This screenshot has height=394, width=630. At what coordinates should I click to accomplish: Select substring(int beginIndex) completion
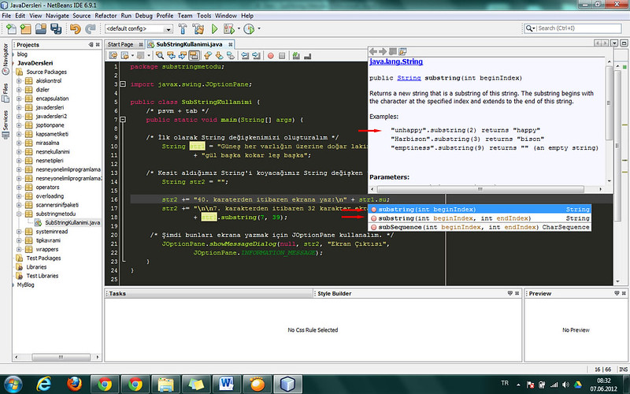(x=480, y=209)
